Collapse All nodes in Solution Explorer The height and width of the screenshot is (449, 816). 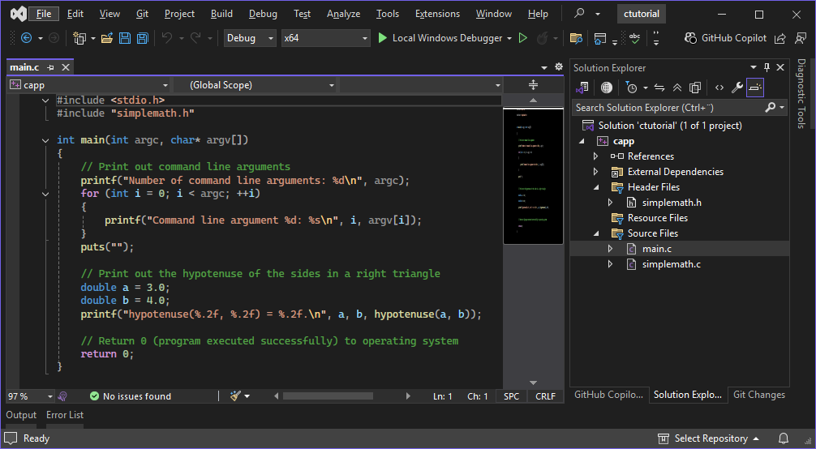pos(677,88)
